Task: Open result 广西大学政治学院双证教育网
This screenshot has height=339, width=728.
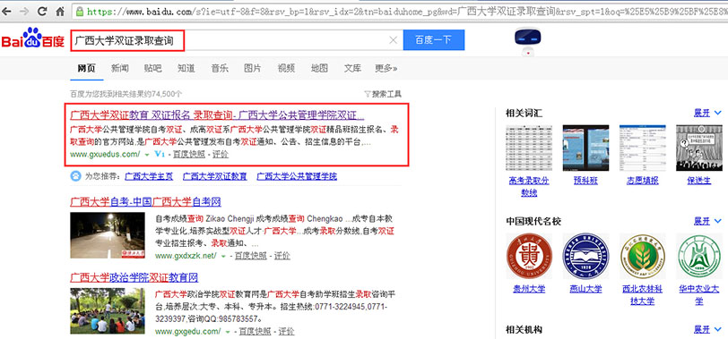Action: pos(134,278)
